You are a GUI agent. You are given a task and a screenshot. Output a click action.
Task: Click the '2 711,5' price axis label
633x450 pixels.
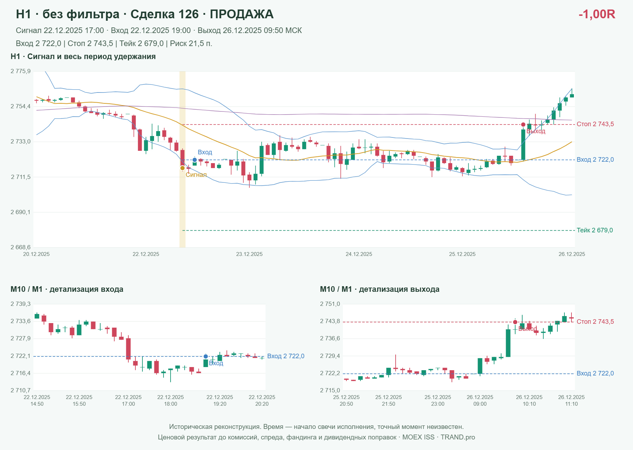point(20,177)
